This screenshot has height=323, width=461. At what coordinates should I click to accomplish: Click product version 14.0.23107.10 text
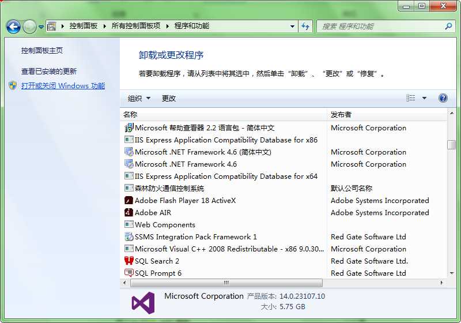click(302, 296)
